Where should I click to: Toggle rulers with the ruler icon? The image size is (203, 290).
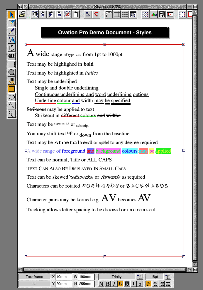click(109, 14)
